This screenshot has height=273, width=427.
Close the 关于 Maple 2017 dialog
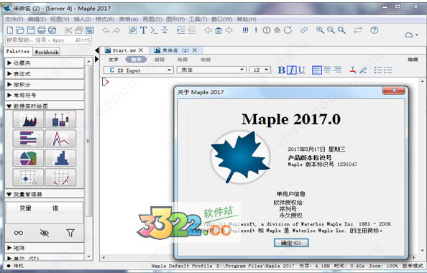click(x=394, y=90)
